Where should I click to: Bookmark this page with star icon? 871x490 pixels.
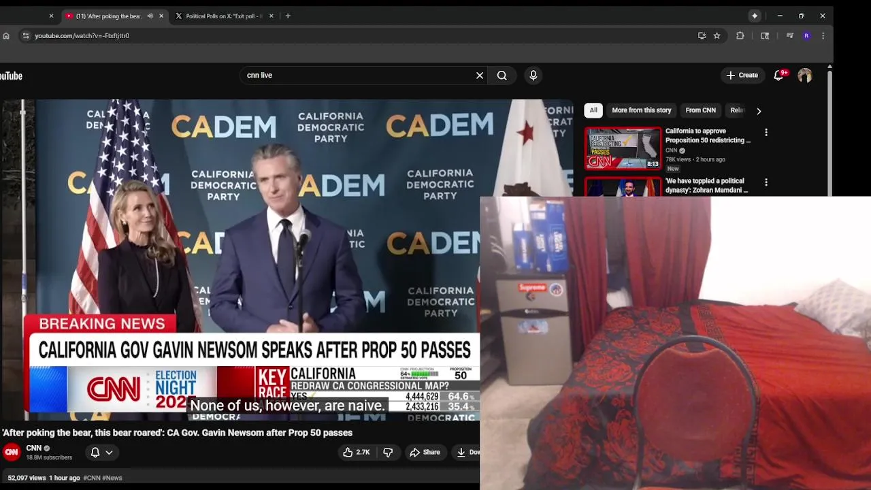click(x=717, y=35)
